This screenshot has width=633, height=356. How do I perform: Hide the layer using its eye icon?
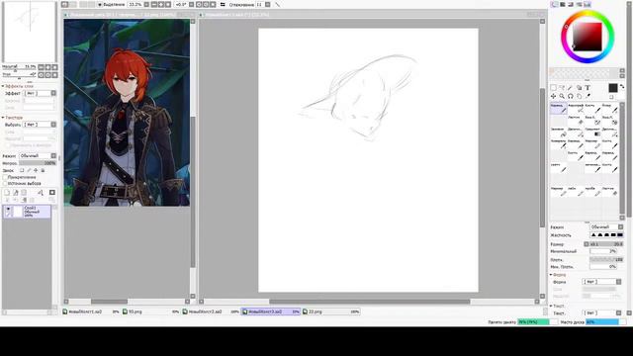coord(8,209)
